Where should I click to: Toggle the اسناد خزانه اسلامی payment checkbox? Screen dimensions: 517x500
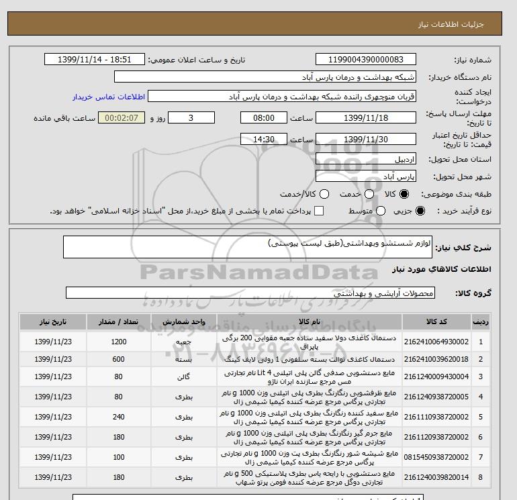319,211
